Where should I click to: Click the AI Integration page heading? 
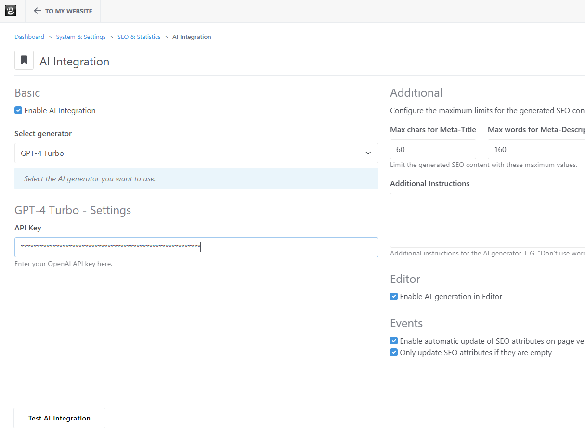(75, 62)
